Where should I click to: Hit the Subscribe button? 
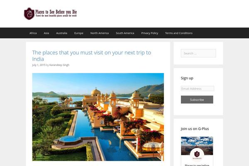(197, 100)
